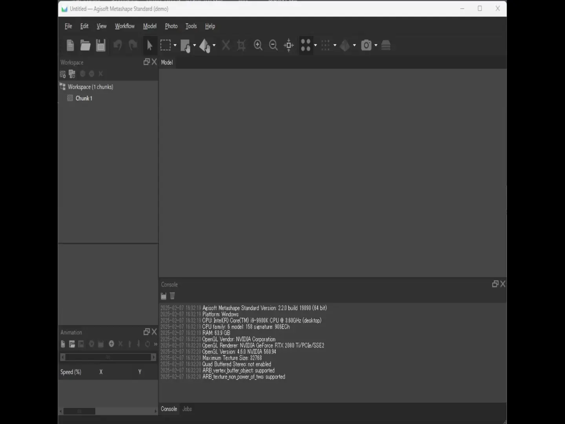Toggle the Model diamond view mode
The width and height of the screenshot is (565, 424).
click(x=345, y=46)
